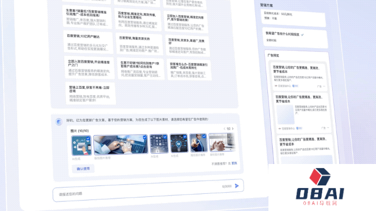
Task: Click second ad preview card with image placeholder
Action: click(302, 112)
